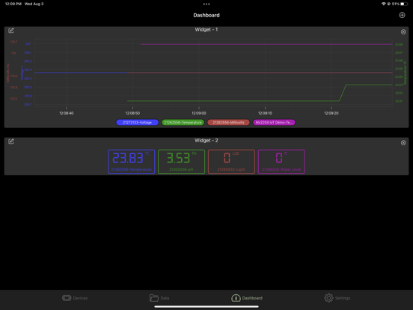Image resolution: width=413 pixels, height=310 pixels.
Task: Tap the multitasking three-dots at top
Action: pos(206,4)
